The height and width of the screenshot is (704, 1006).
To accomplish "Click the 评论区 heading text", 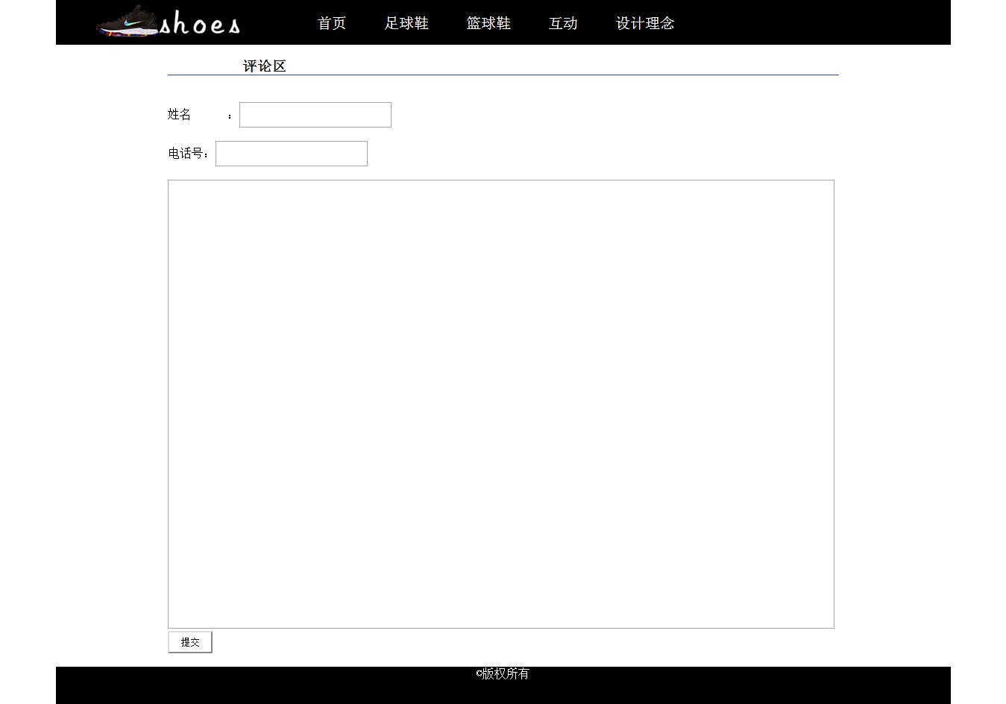I will click(x=265, y=66).
